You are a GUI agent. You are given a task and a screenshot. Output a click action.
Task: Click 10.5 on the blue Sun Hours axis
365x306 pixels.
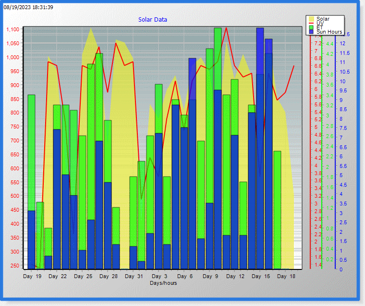click(x=345, y=72)
